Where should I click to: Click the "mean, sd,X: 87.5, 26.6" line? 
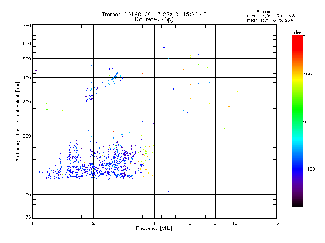tap(270, 20)
